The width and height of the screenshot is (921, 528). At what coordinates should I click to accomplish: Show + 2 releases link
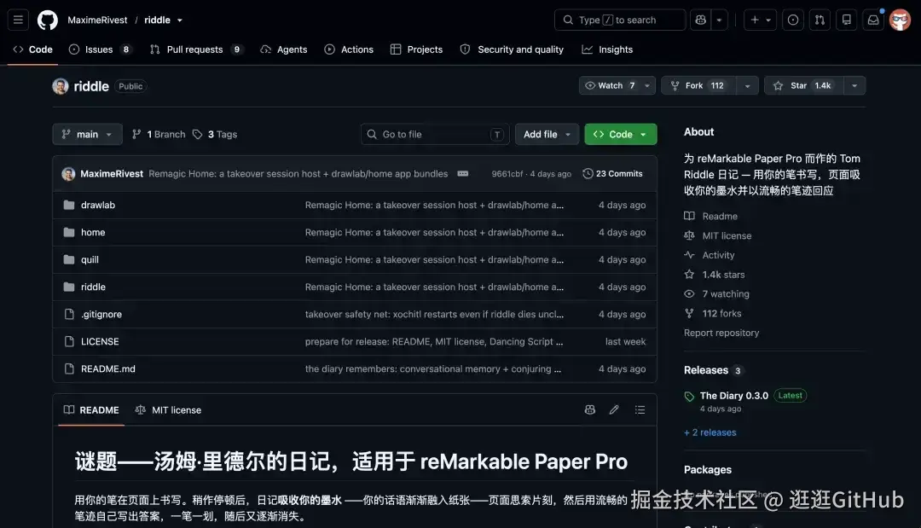pyautogui.click(x=710, y=432)
